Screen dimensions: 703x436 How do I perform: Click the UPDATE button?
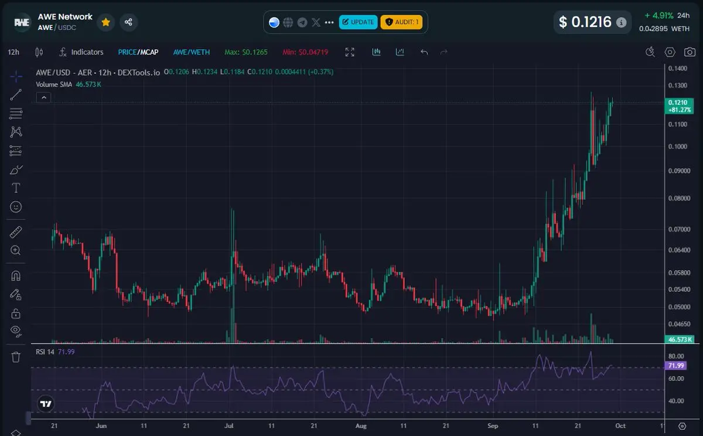click(357, 22)
